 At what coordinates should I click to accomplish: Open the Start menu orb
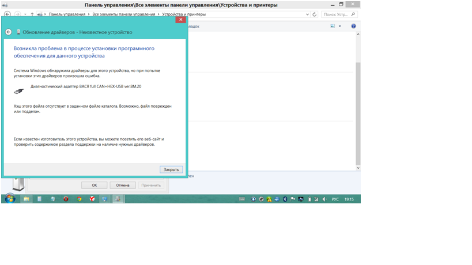coord(10,199)
